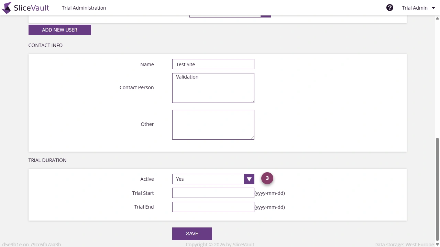Click the Name field showing Test Site
440x247 pixels.
(x=213, y=64)
